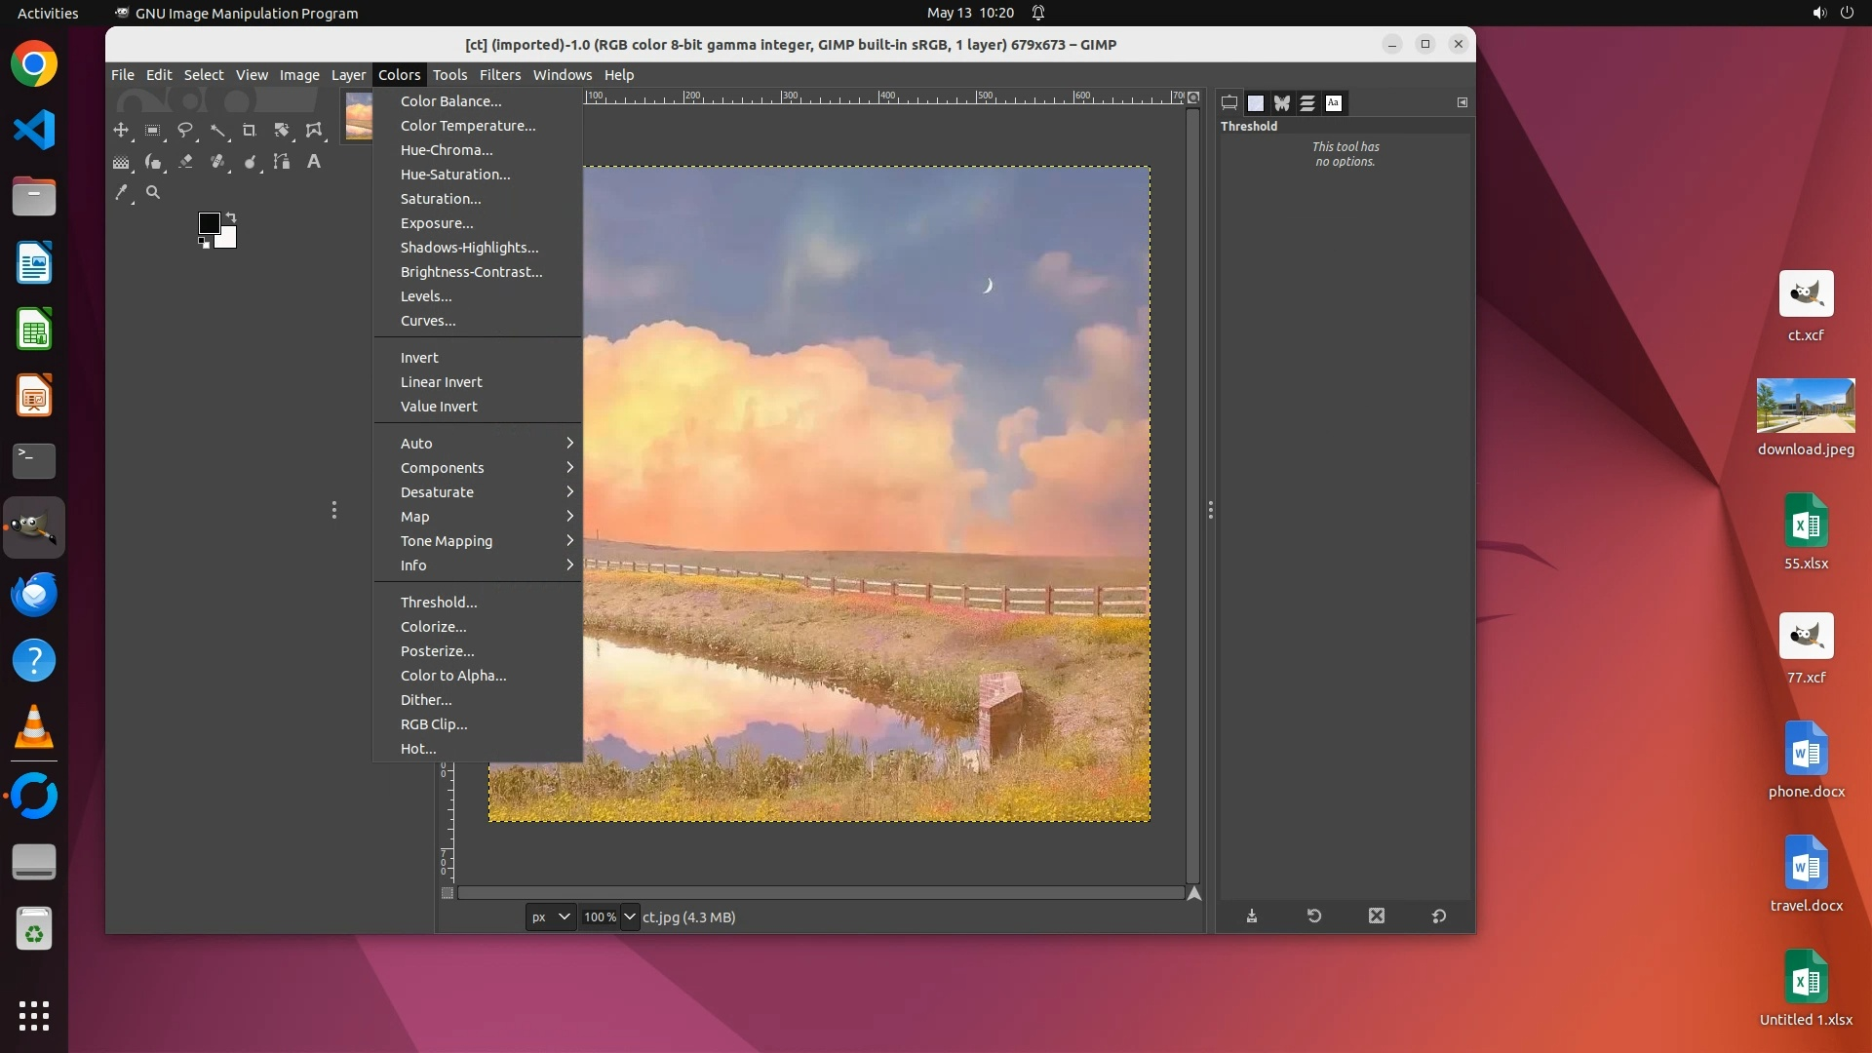
Task: Choose Hue-Saturation from Colors menu
Action: (455, 175)
